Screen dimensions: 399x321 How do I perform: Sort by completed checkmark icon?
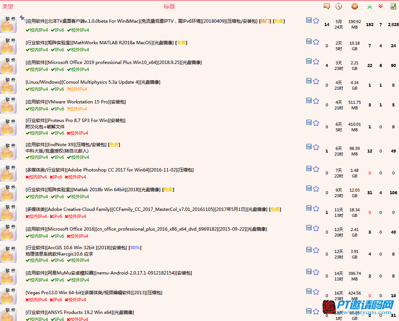click(393, 6)
